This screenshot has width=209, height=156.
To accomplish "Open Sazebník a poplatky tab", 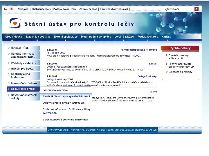I will (38, 37).
